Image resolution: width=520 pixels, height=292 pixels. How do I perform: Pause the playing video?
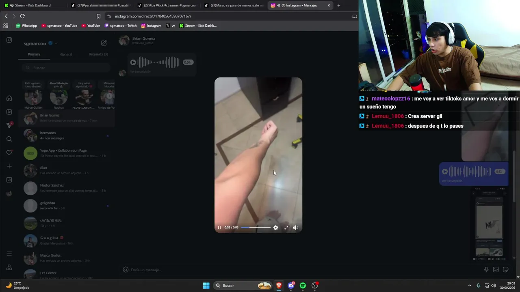[x=219, y=228]
